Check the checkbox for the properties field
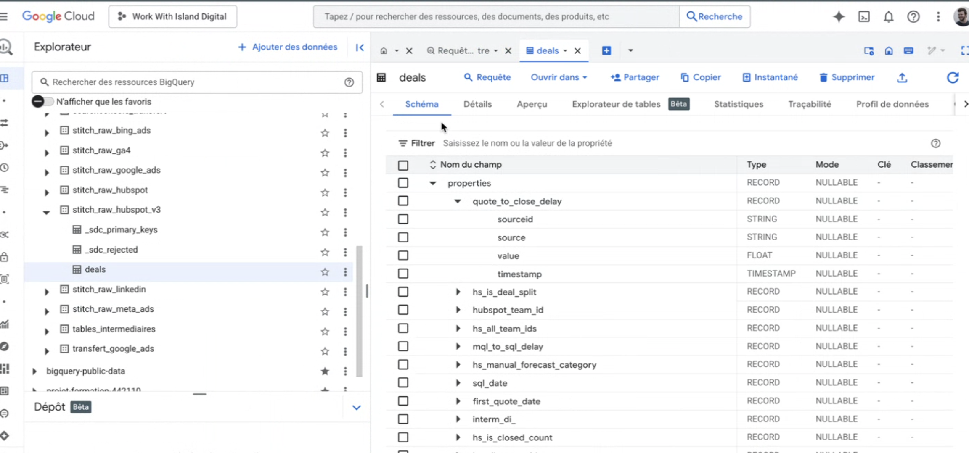The width and height of the screenshot is (969, 453). point(402,182)
